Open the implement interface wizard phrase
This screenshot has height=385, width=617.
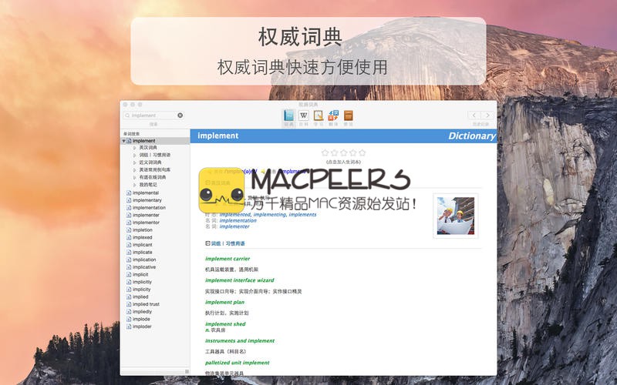[x=240, y=280]
